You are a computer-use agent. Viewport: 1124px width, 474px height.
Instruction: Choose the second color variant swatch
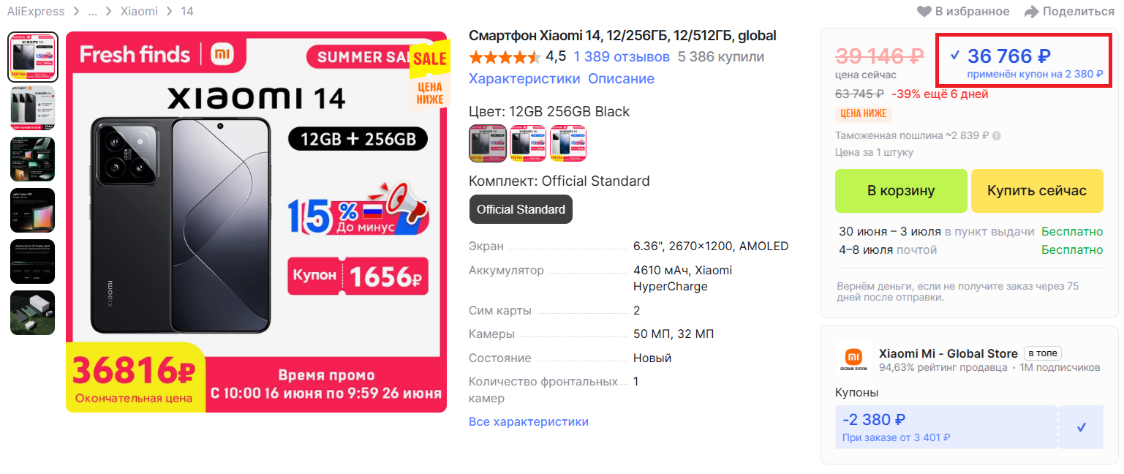pyautogui.click(x=528, y=143)
